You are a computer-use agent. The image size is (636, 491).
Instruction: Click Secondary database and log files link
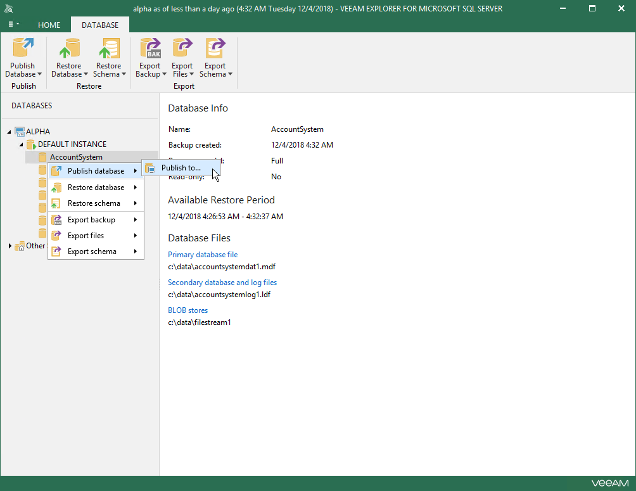(x=222, y=283)
